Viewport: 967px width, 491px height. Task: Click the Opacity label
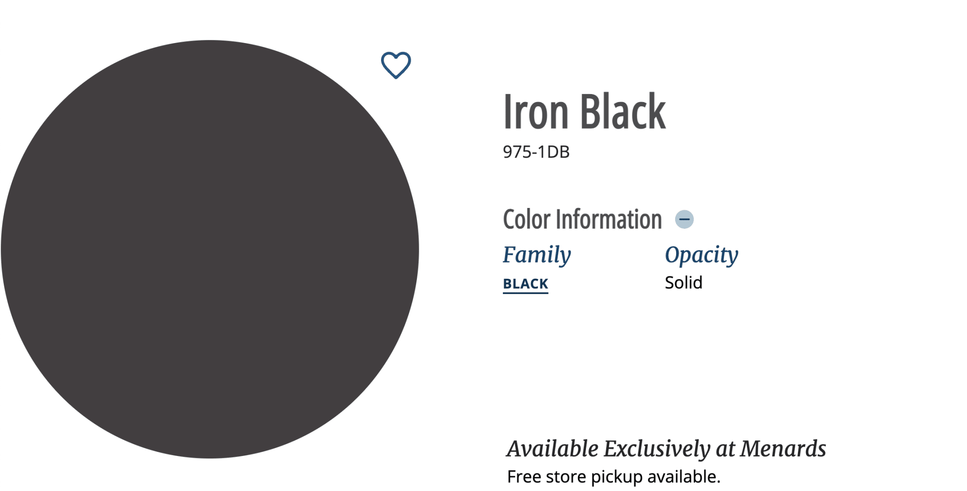tap(701, 255)
